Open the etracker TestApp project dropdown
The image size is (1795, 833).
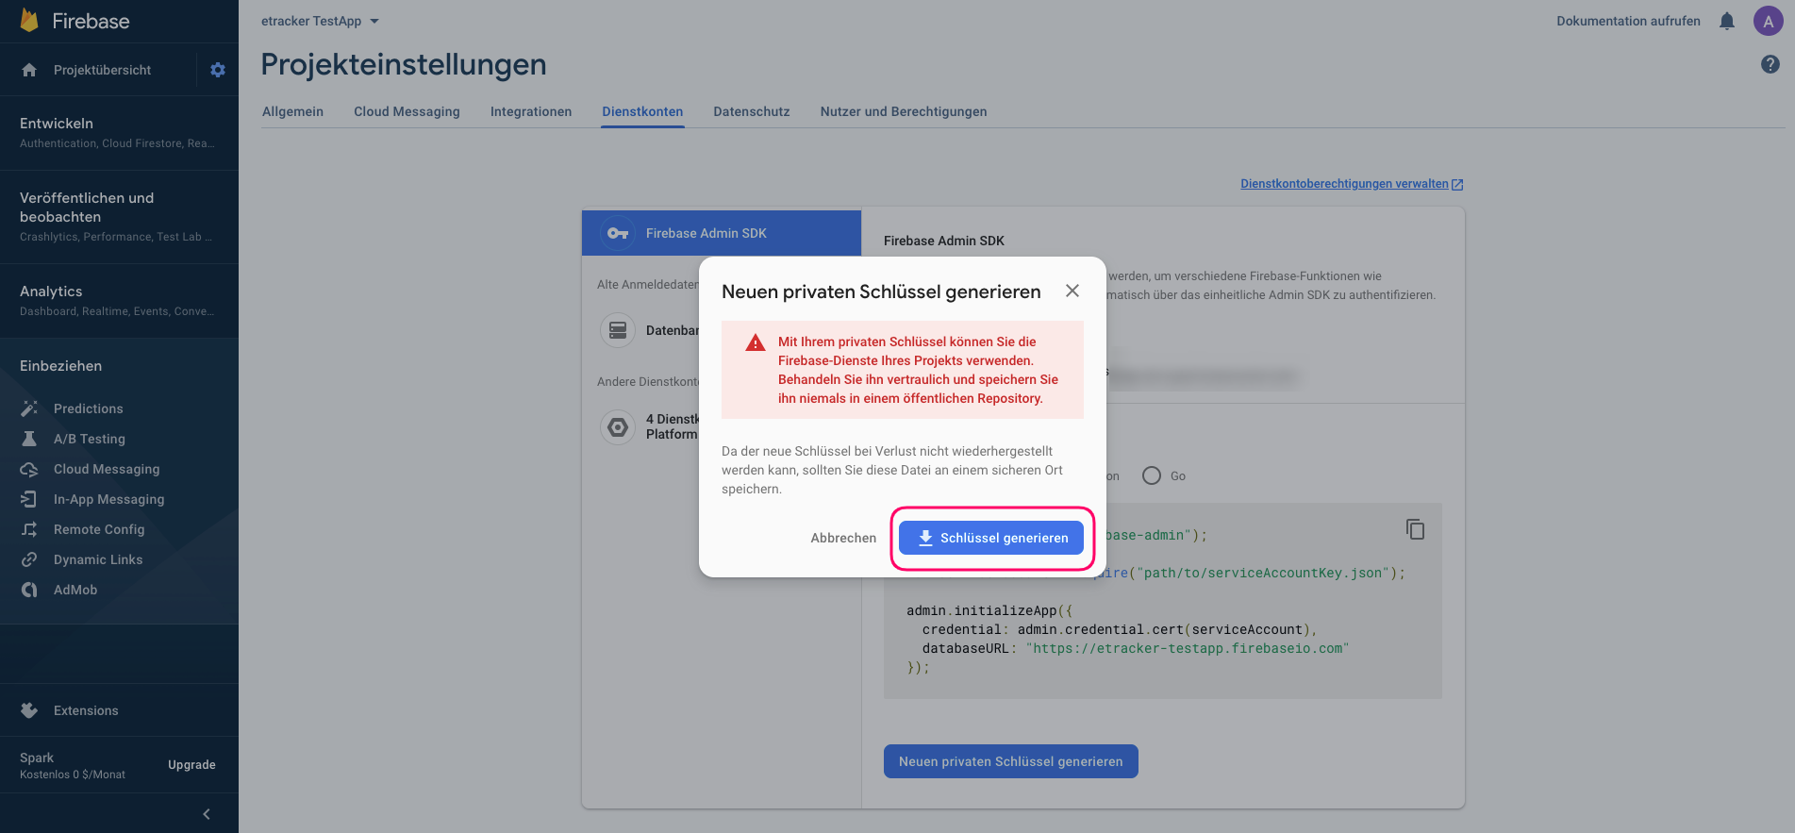[320, 21]
